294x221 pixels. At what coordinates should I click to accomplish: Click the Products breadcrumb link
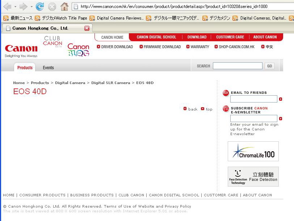(x=40, y=83)
